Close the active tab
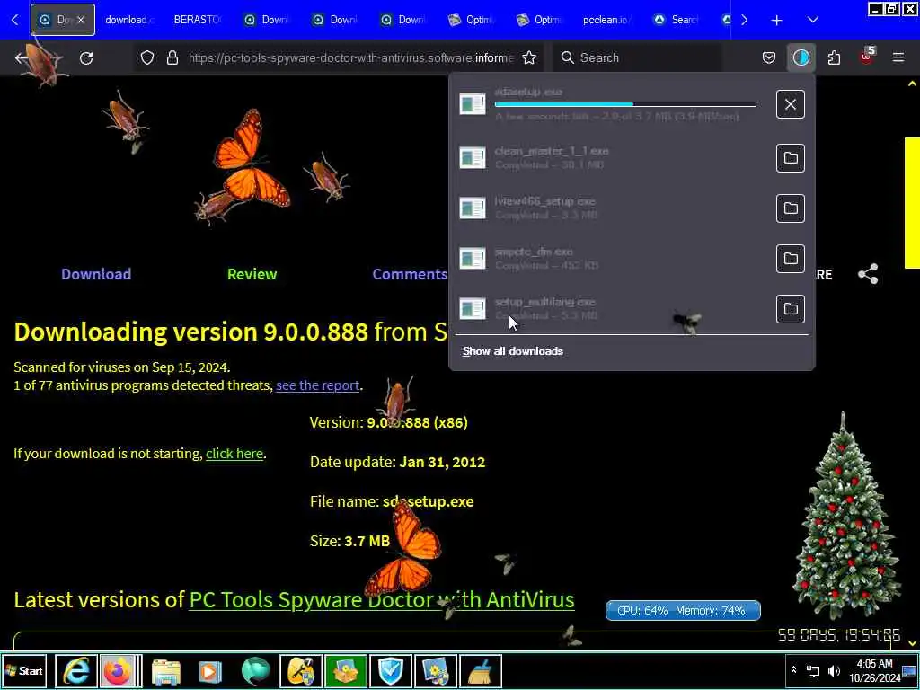The image size is (920, 690). (x=81, y=20)
